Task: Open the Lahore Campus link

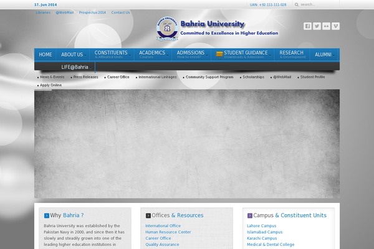Action: coord(261,225)
